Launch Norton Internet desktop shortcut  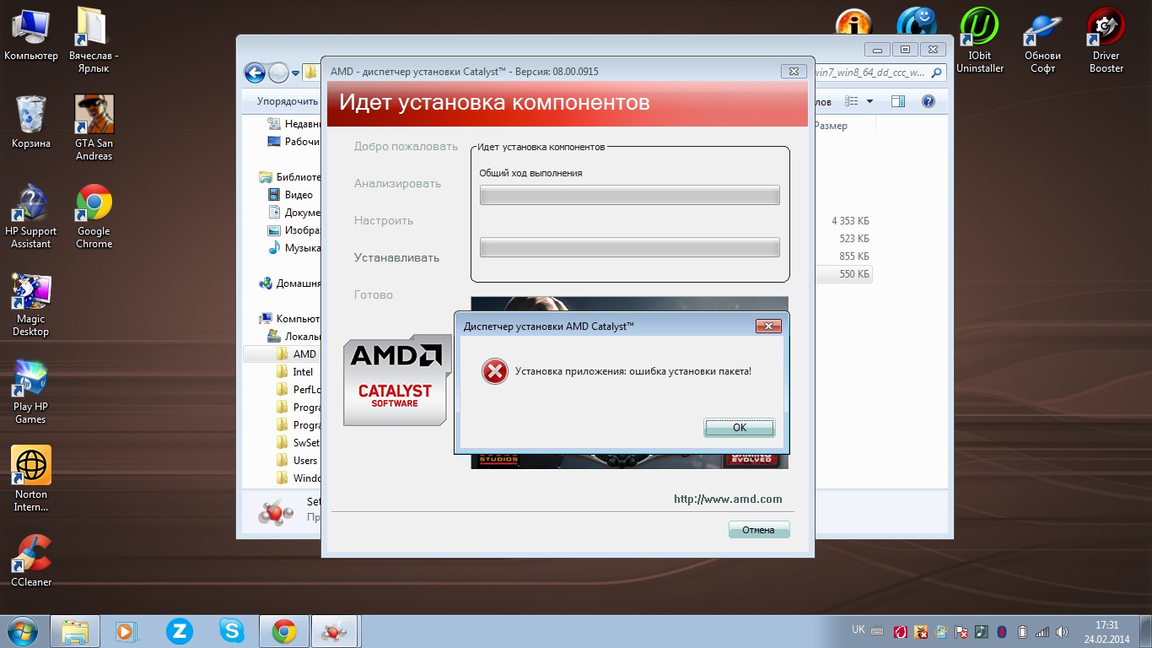[31, 479]
